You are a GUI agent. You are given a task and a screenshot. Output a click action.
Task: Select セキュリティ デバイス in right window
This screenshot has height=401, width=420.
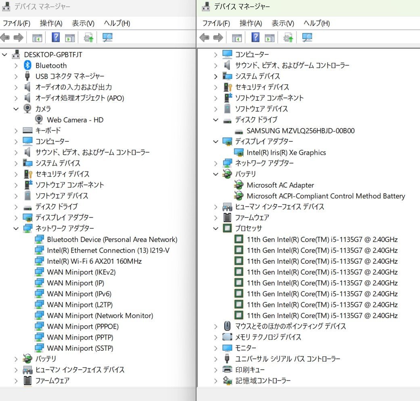coord(262,87)
